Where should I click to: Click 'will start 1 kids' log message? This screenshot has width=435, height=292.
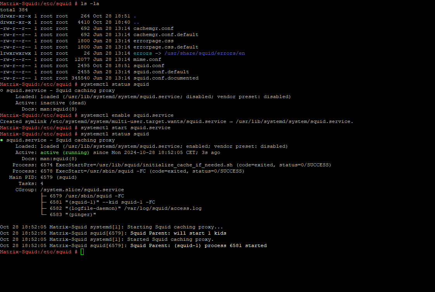200,233
